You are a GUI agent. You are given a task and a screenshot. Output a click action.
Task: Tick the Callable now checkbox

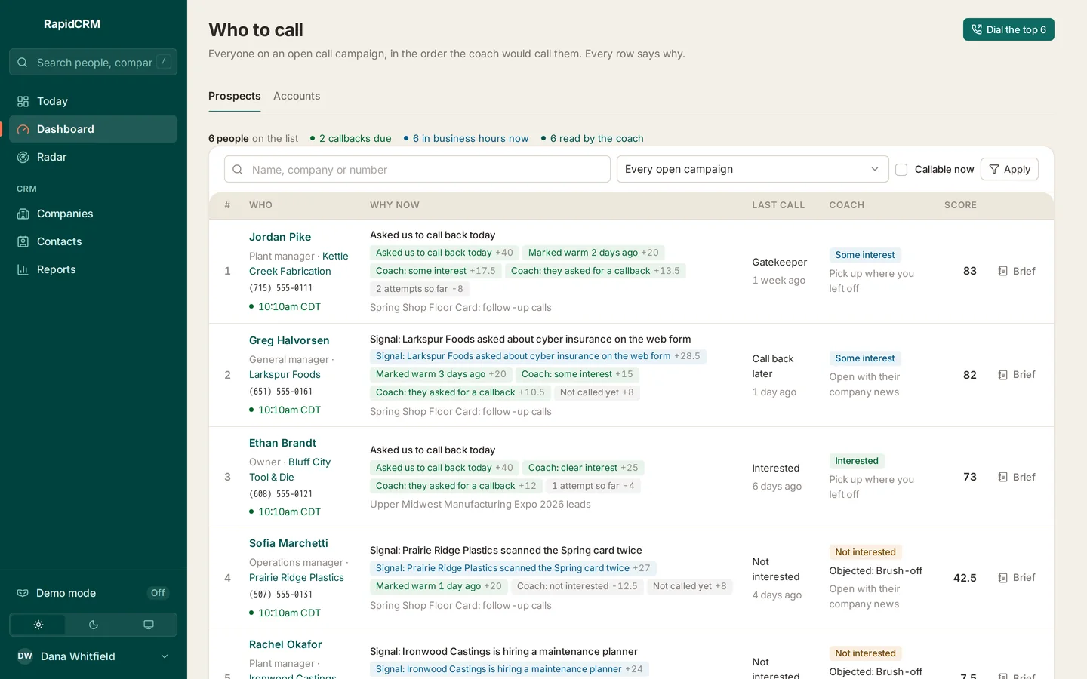[x=901, y=170]
